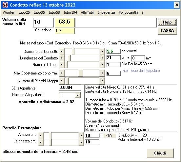The width and height of the screenshot is (181, 162).
Task: Click 'Diametro min. secondo Bon= 5.17 cm.' line
Action: [115, 113]
